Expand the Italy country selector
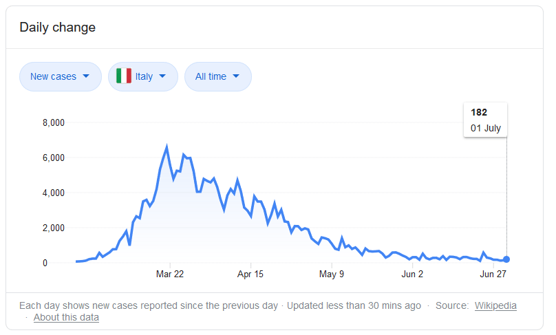The width and height of the screenshot is (556, 335). coord(143,76)
